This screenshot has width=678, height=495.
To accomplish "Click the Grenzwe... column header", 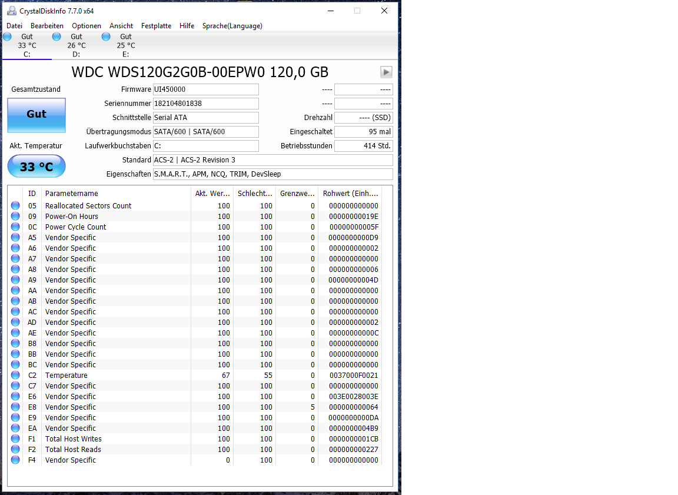I will (297, 193).
